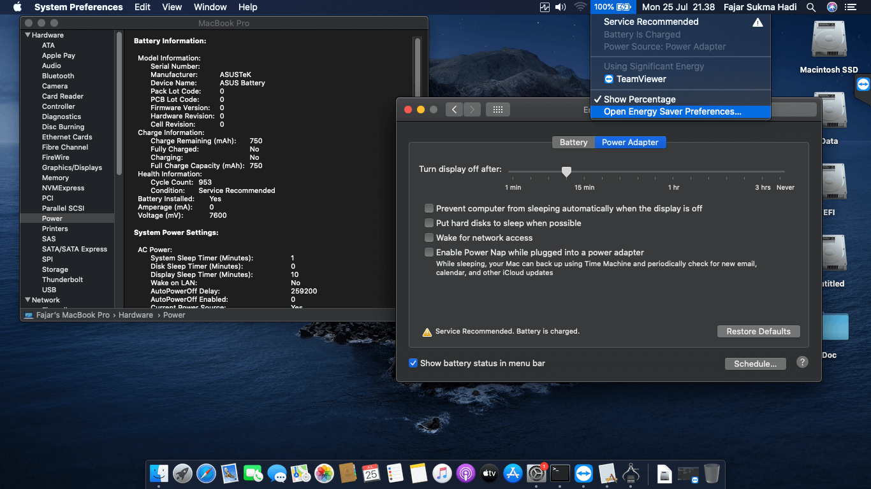871x489 pixels.
Task: Uncheck Show battery status in menu bar
Action: [414, 363]
